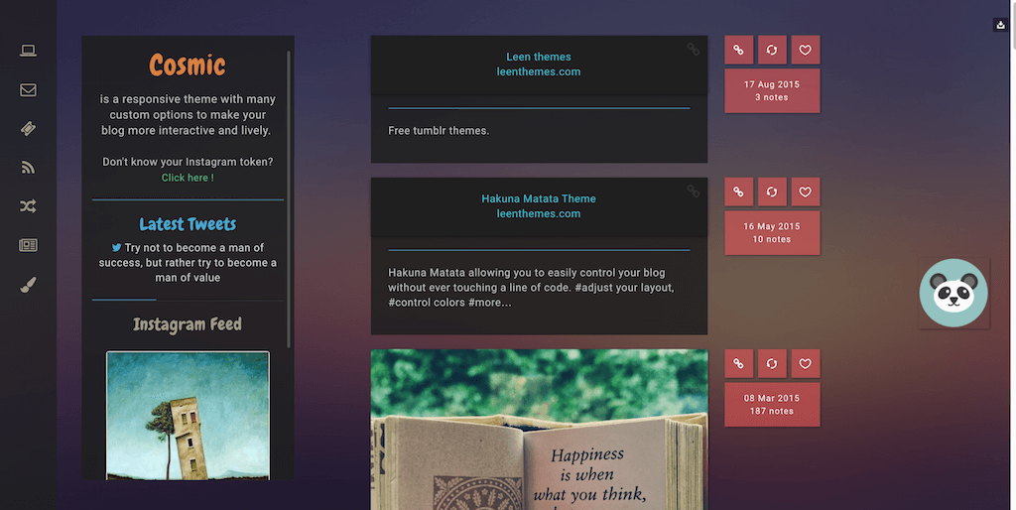Open the Hakuna Matata Theme title link

(x=539, y=198)
